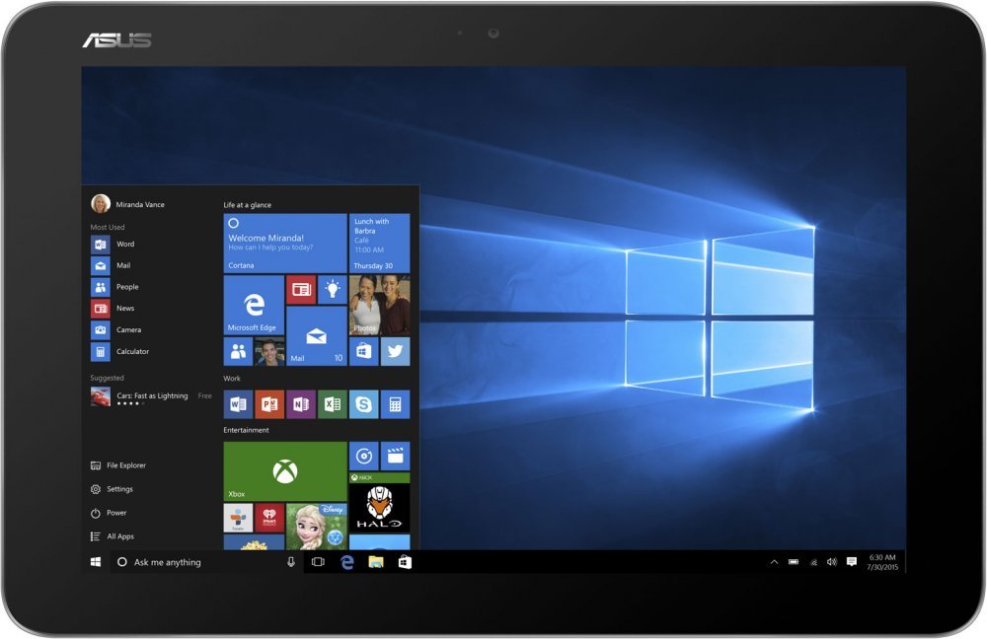
Task: Open the lightbulb Get Started tile
Action: (x=333, y=289)
